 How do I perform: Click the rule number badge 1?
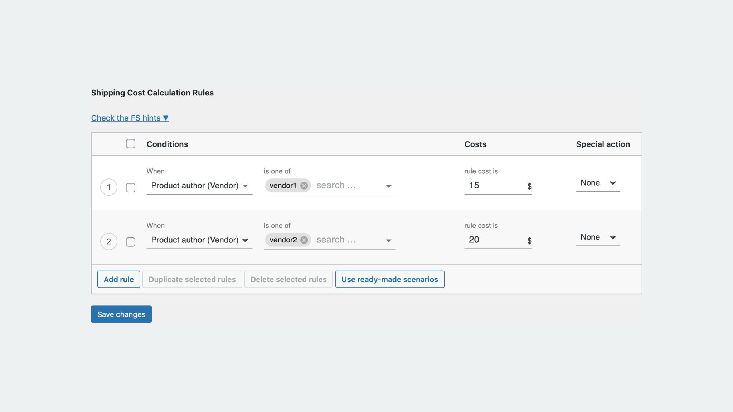[109, 187]
